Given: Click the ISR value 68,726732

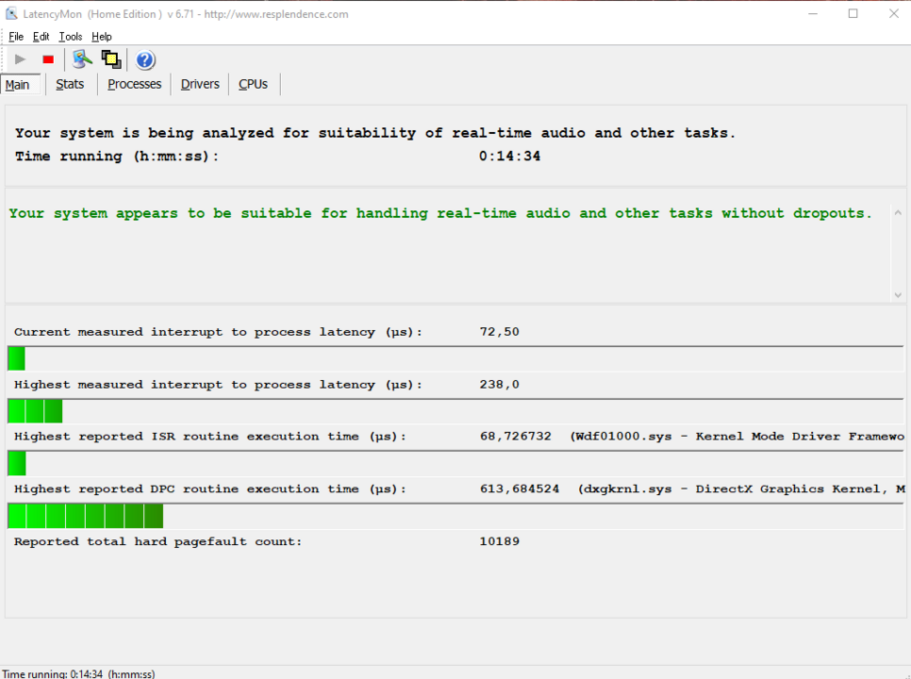Looking at the screenshot, I should click(x=515, y=437).
